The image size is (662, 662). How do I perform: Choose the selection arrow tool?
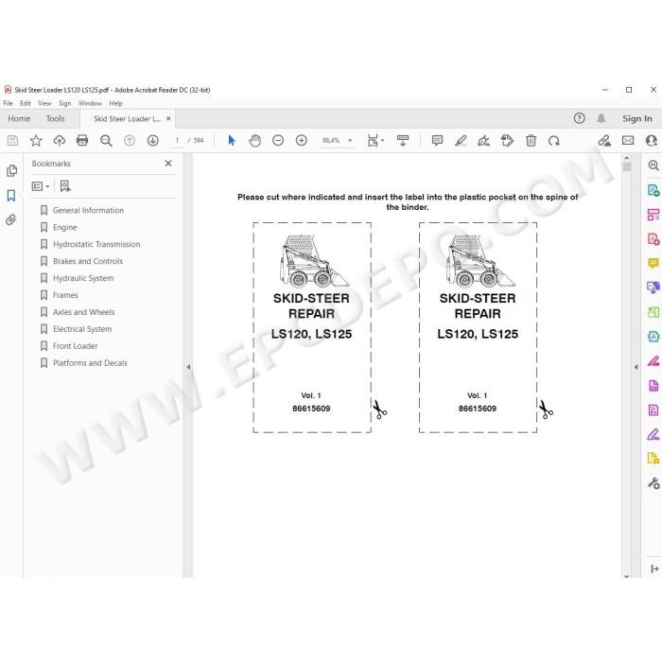[x=232, y=140]
